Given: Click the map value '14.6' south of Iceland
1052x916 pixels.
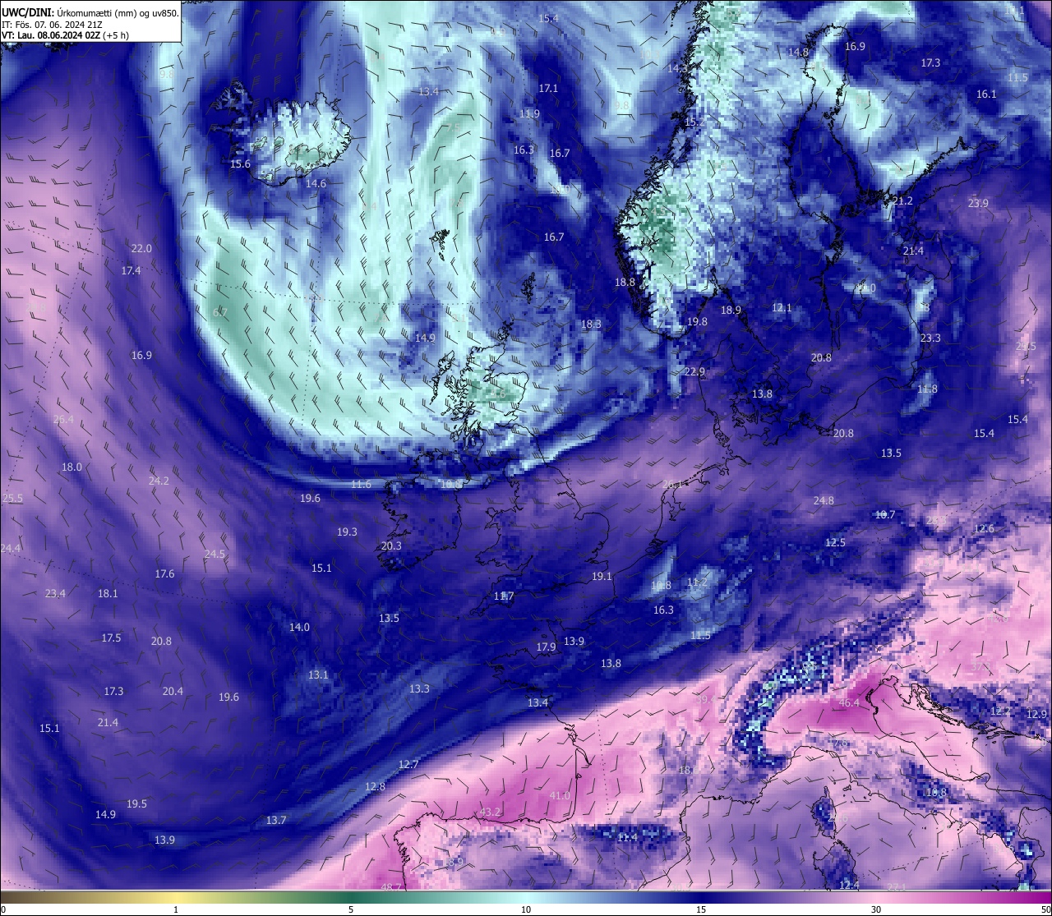Looking at the screenshot, I should (316, 183).
